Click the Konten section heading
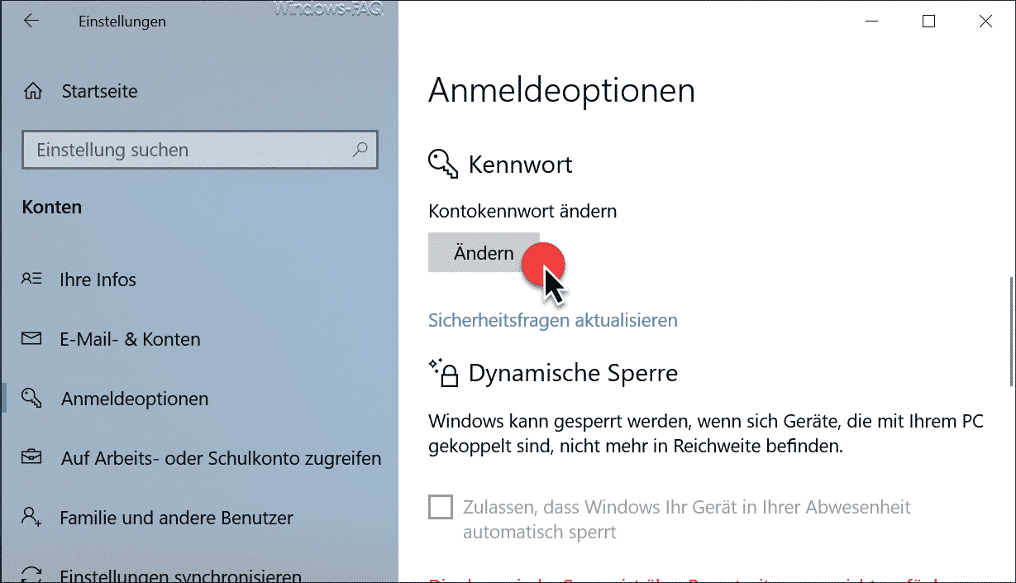The image size is (1016, 583). (51, 207)
